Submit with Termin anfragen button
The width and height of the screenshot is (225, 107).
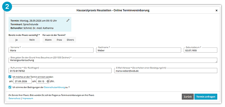click(206, 97)
